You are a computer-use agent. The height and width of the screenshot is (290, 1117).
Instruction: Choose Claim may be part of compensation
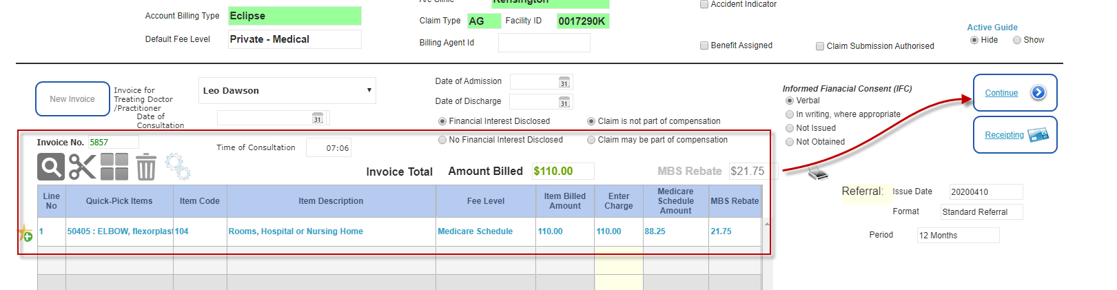(x=591, y=140)
